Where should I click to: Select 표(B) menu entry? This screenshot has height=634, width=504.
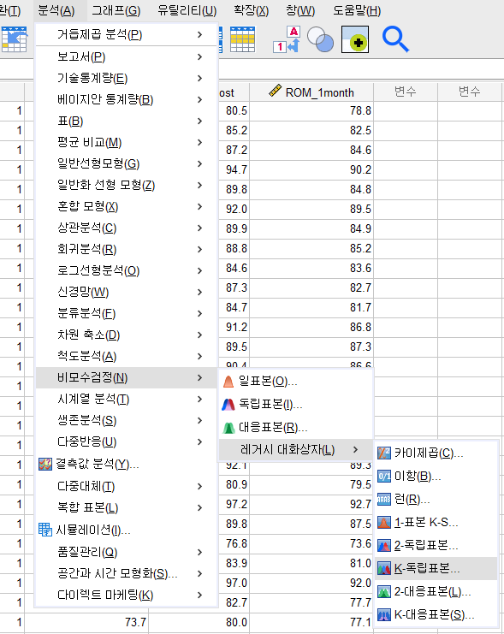(x=127, y=121)
